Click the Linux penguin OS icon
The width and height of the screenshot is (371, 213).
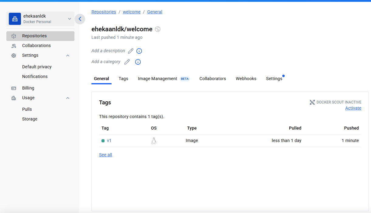[x=154, y=141]
